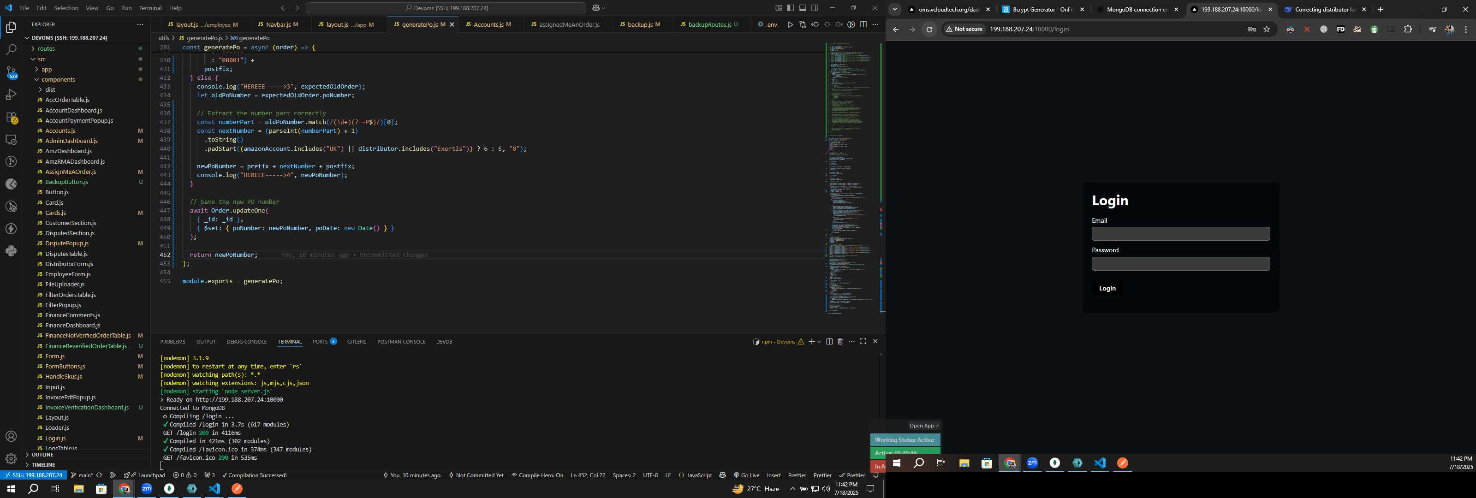Screen dimensions: 1476x498
Task: Open a new tab in Chrome
Action: [1381, 9]
